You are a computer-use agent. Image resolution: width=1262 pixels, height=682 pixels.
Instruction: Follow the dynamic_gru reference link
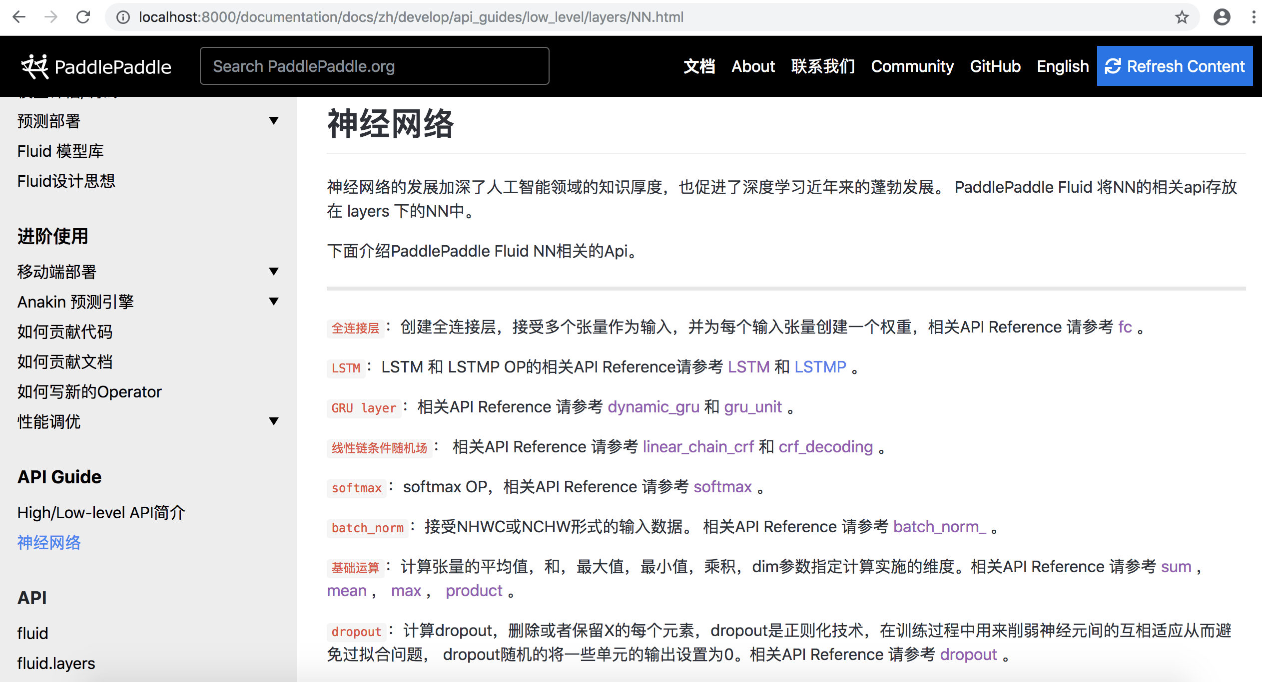click(653, 407)
